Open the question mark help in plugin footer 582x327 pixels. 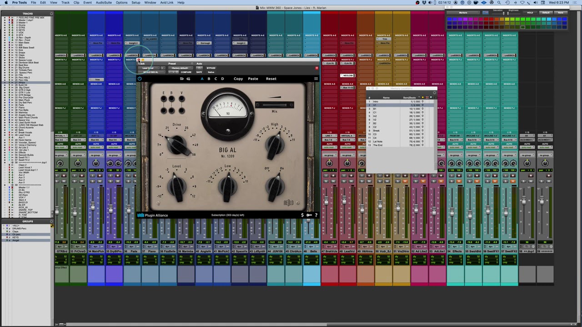(316, 215)
